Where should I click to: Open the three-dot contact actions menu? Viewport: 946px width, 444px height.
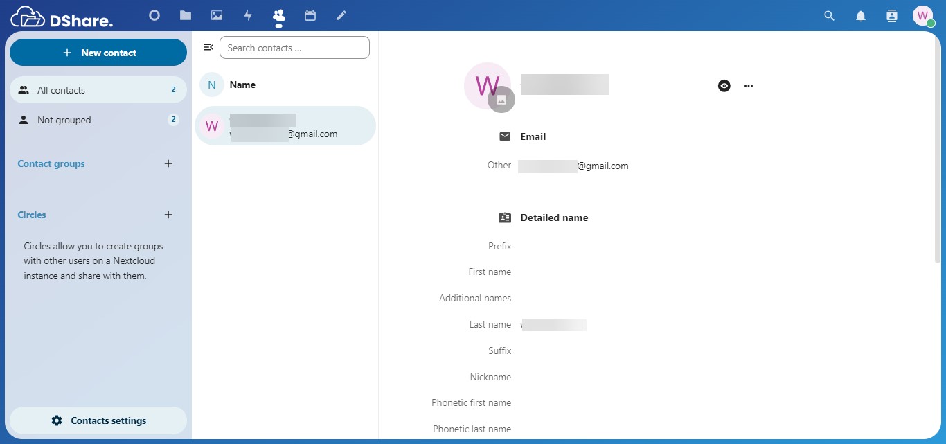(748, 86)
